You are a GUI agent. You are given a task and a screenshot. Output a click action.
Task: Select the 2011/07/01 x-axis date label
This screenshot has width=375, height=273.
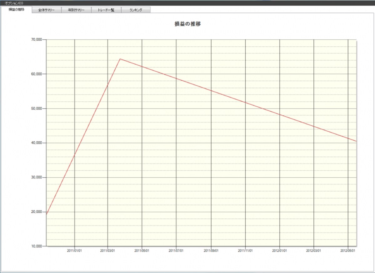click(176, 250)
